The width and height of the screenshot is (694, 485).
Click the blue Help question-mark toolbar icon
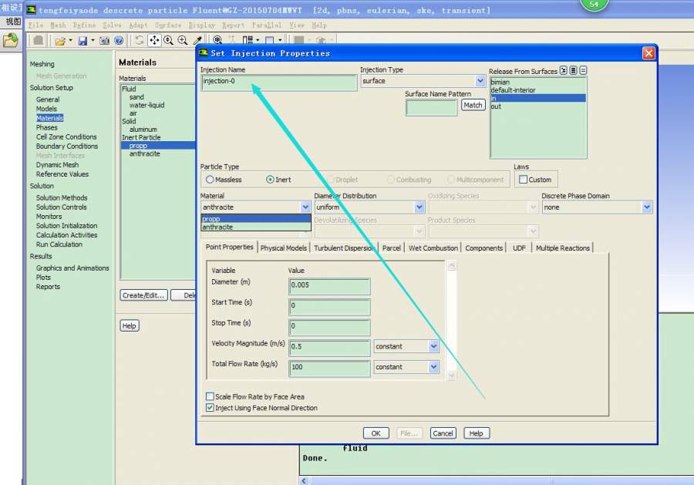coord(119,41)
